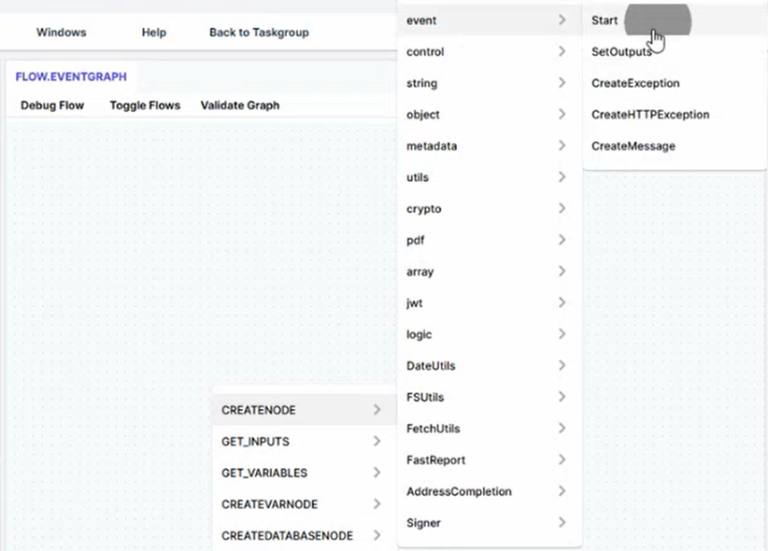
Task: Click chevron arrow beside GET_VARIABLES
Action: pyautogui.click(x=377, y=473)
